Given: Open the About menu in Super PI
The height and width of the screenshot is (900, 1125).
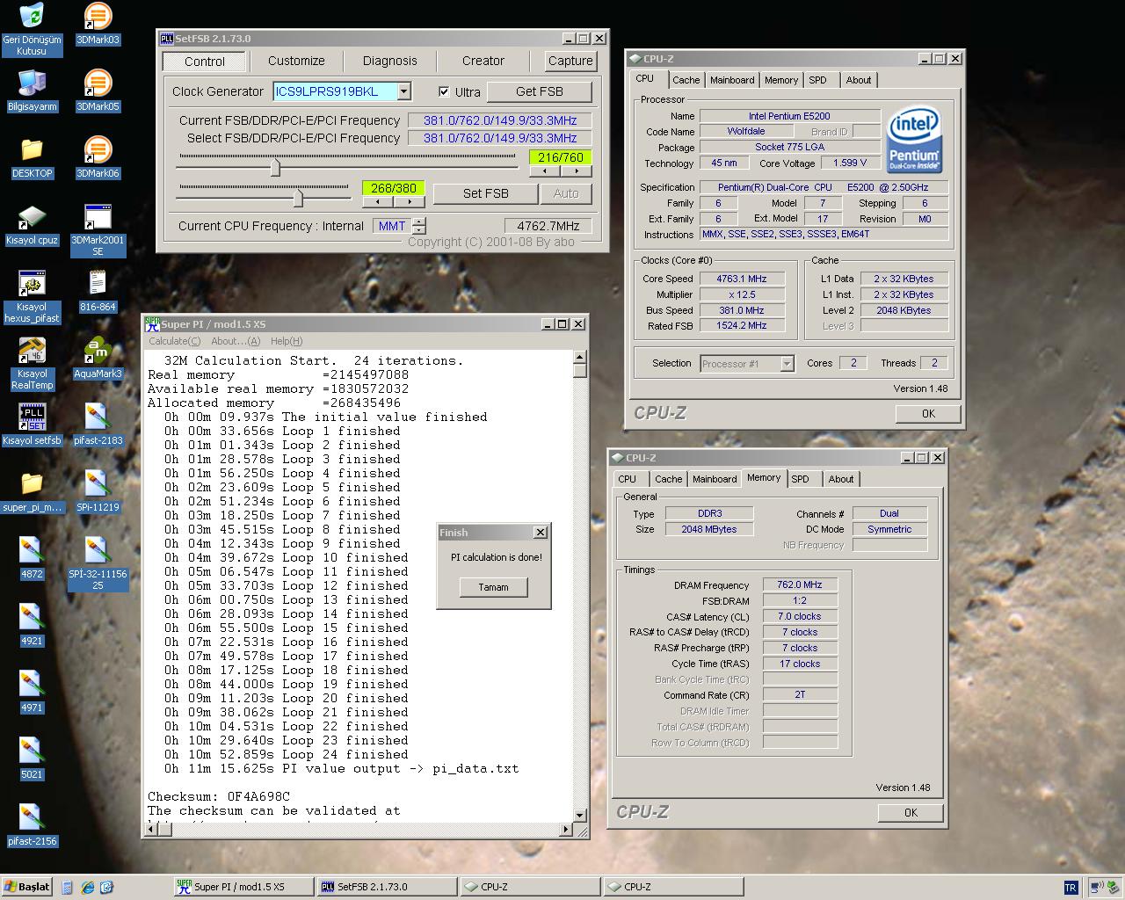Looking at the screenshot, I should point(236,341).
